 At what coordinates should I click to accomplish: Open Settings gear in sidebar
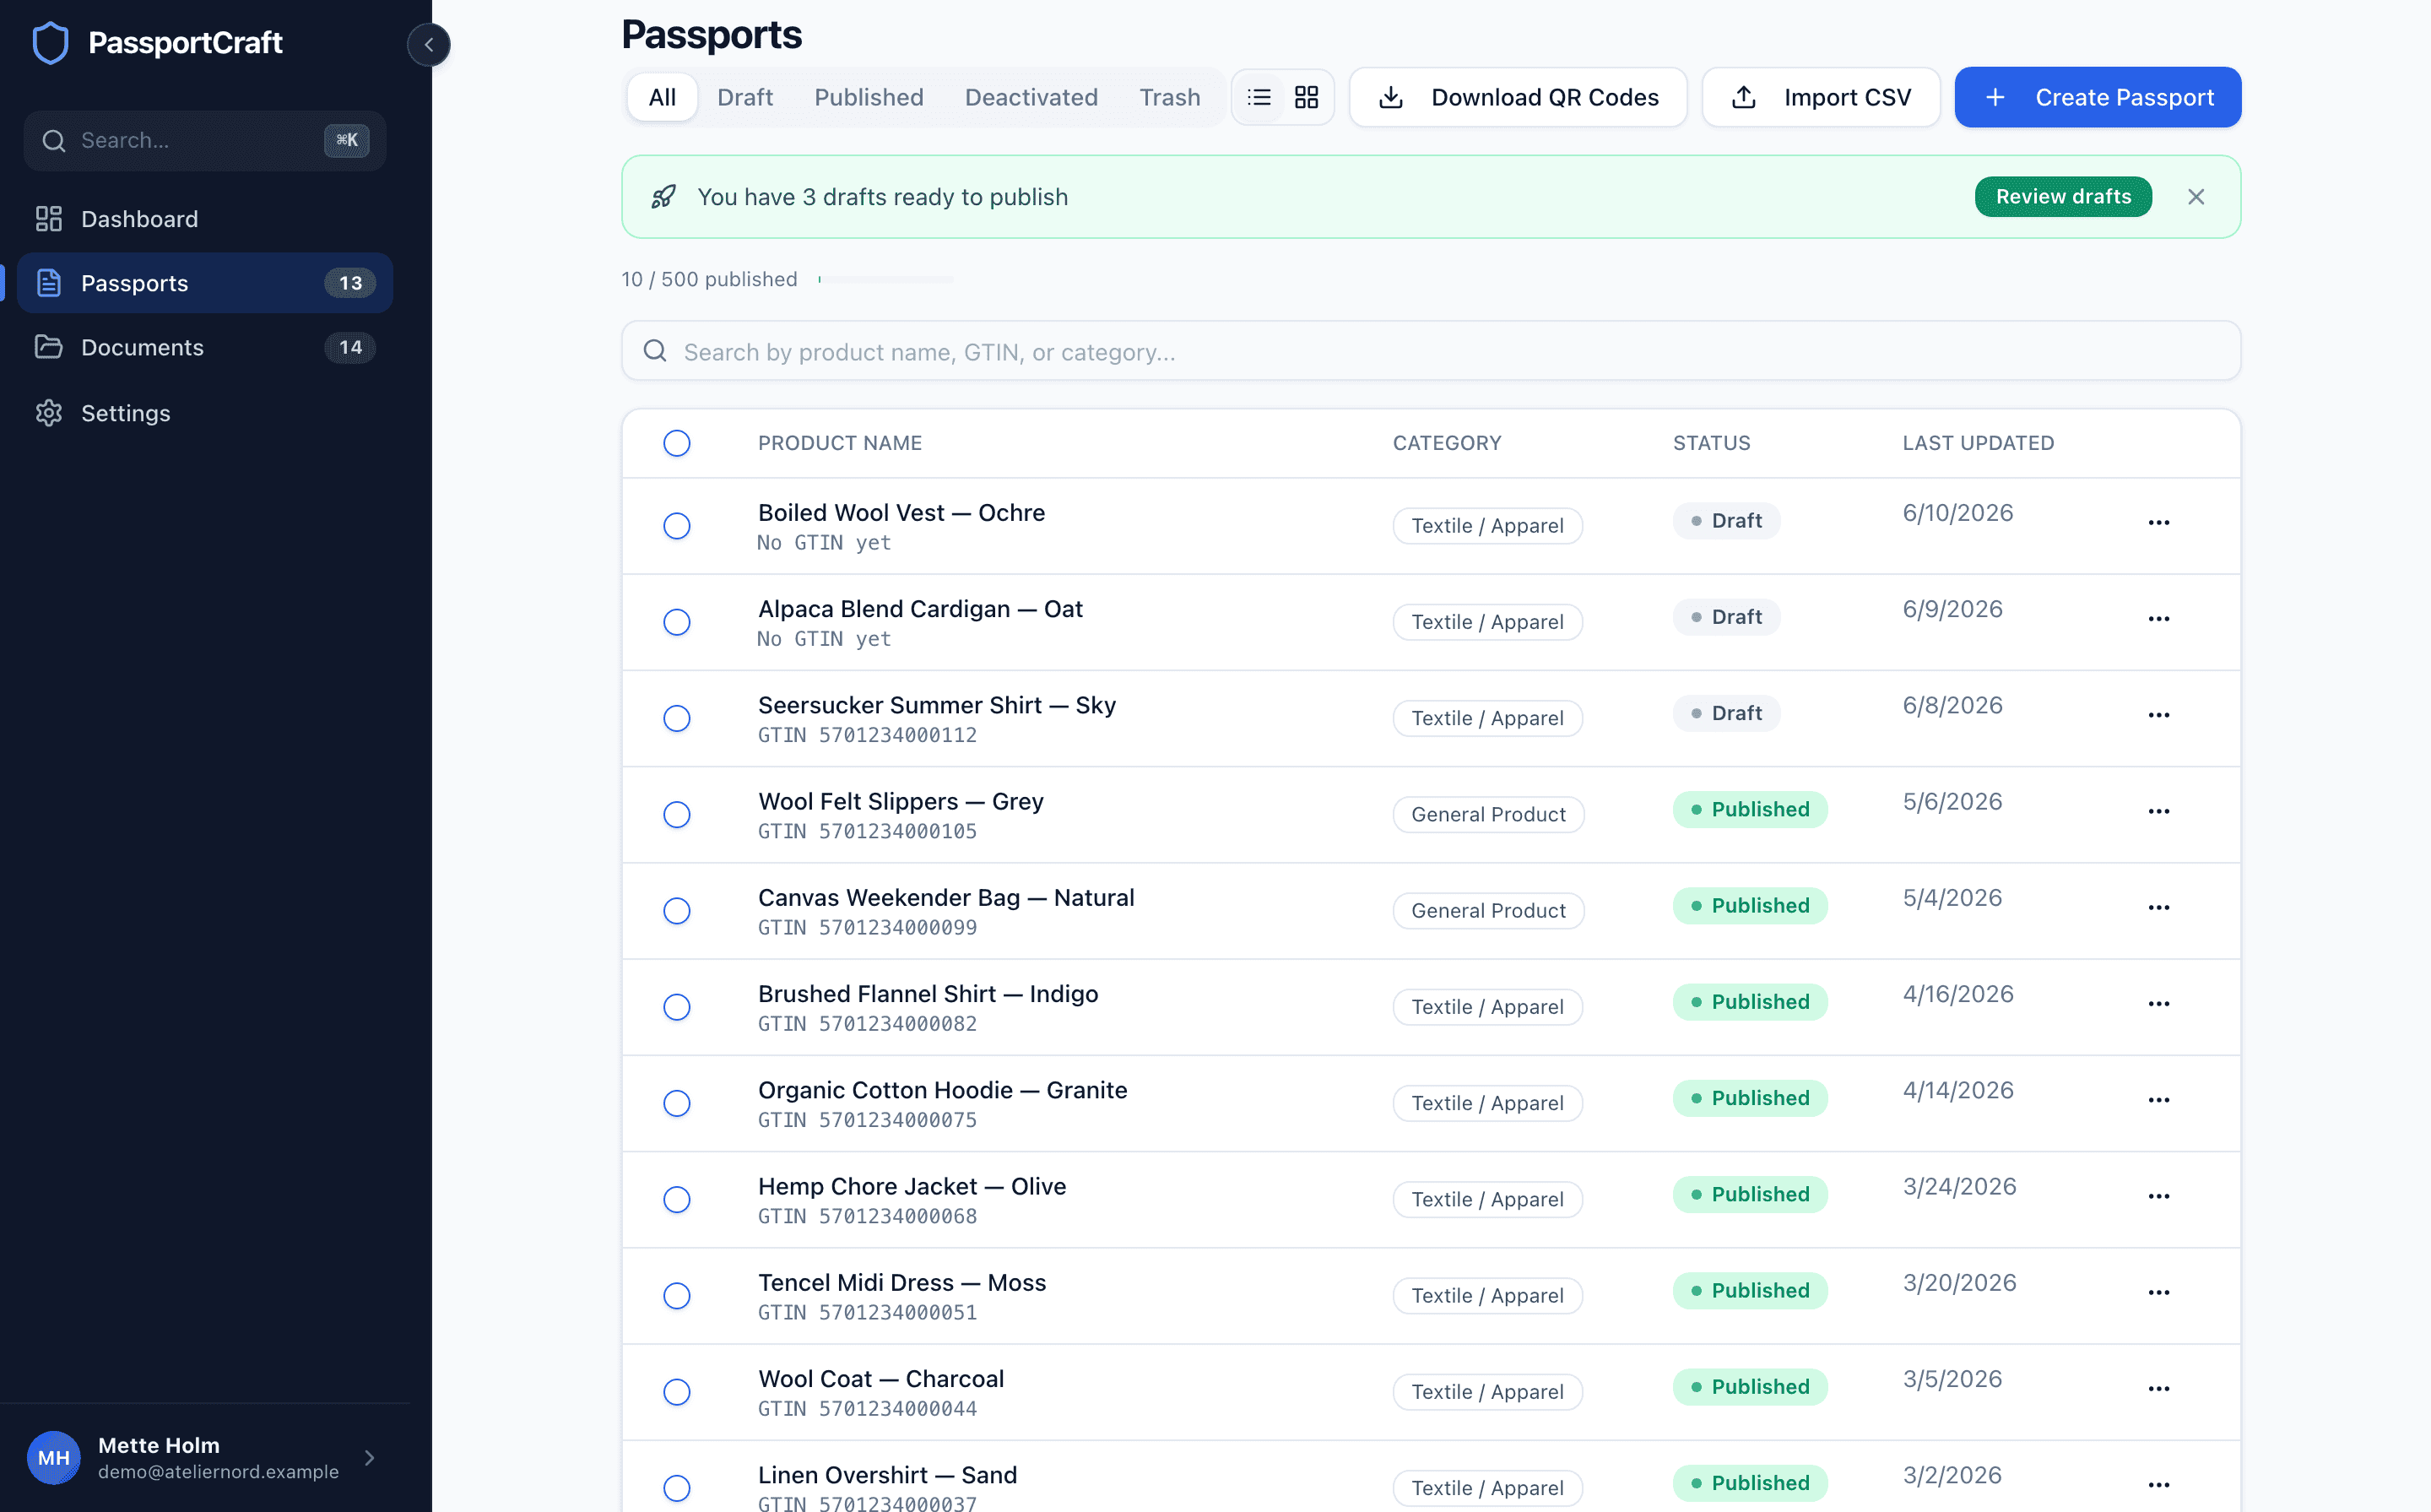click(205, 412)
